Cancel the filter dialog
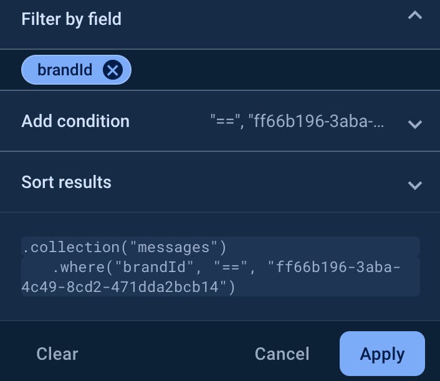Screen dimensions: 440x381 click(x=282, y=354)
